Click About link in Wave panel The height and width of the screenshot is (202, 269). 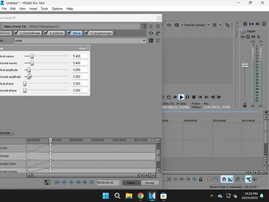82,48
